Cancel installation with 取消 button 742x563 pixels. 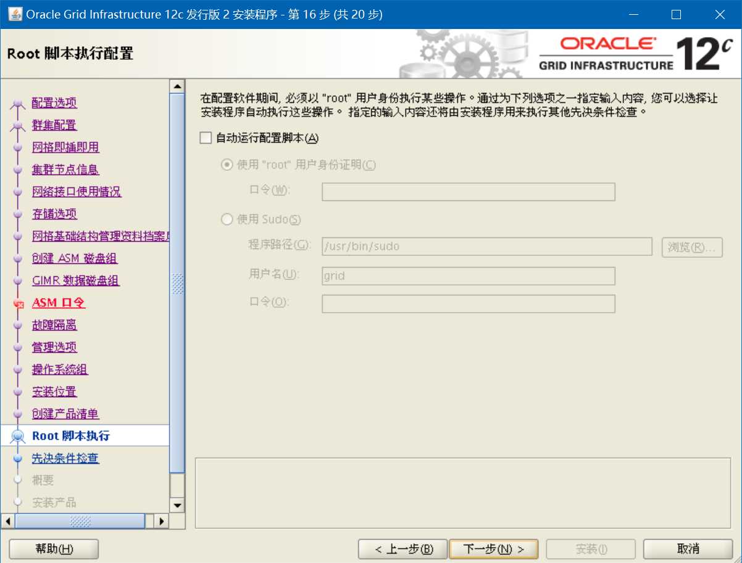click(688, 549)
